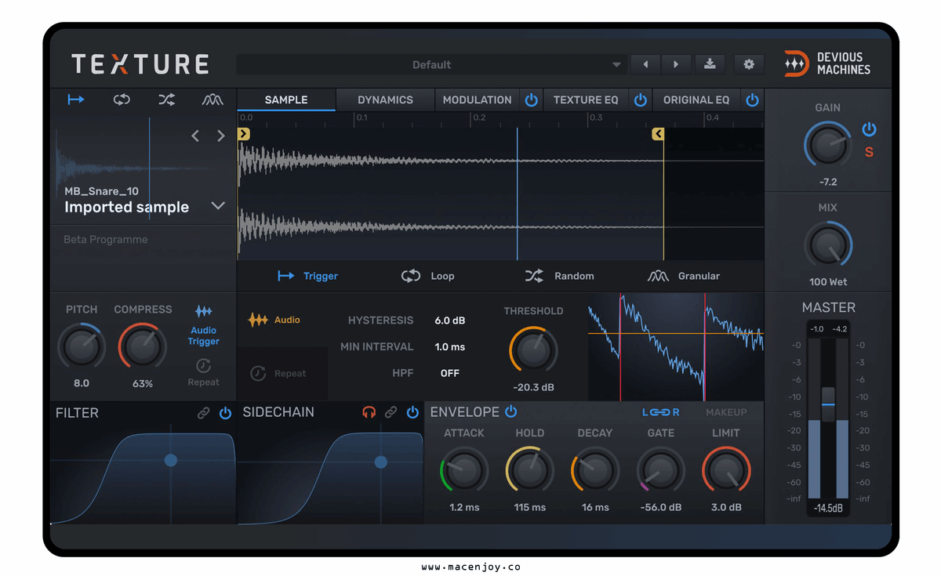Click the Threshold knob
This screenshot has height=576, width=941.
tap(533, 350)
